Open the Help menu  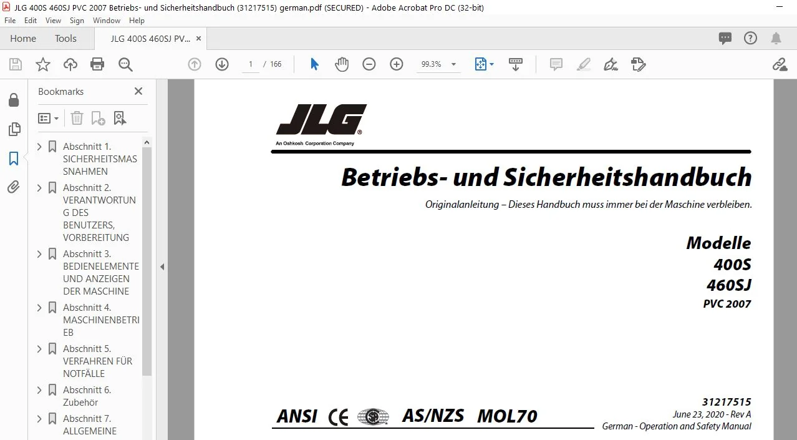coord(137,21)
